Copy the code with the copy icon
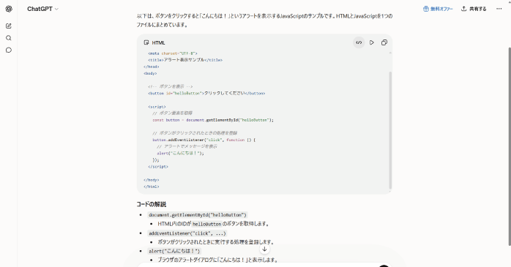 pos(384,42)
